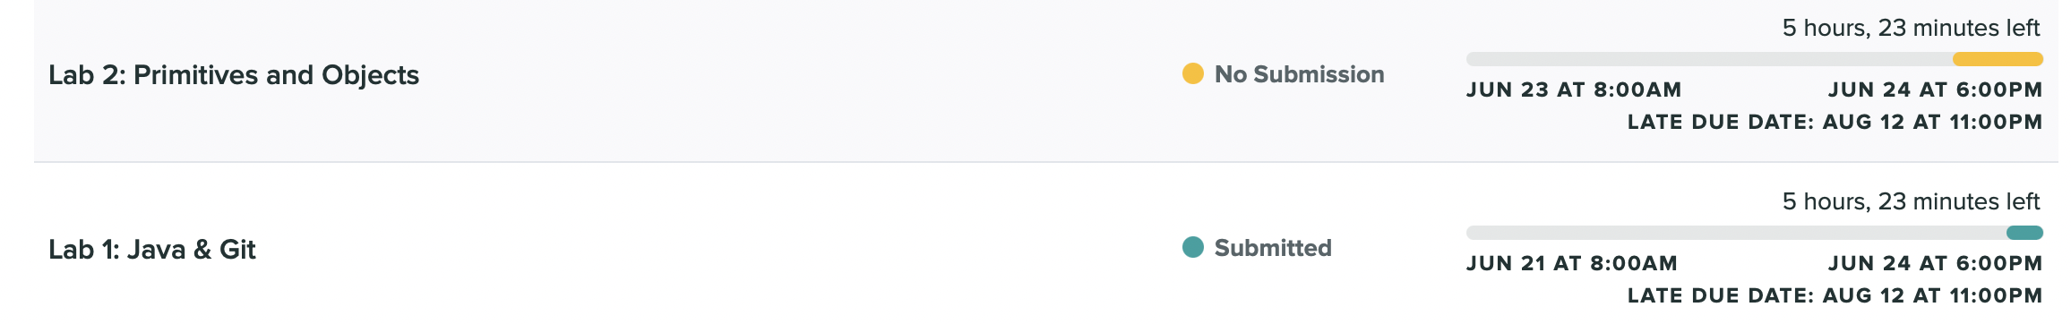Viewport: 2071px width, 324px height.
Task: Click the Lab 2 time remaining text
Action: click(1911, 28)
